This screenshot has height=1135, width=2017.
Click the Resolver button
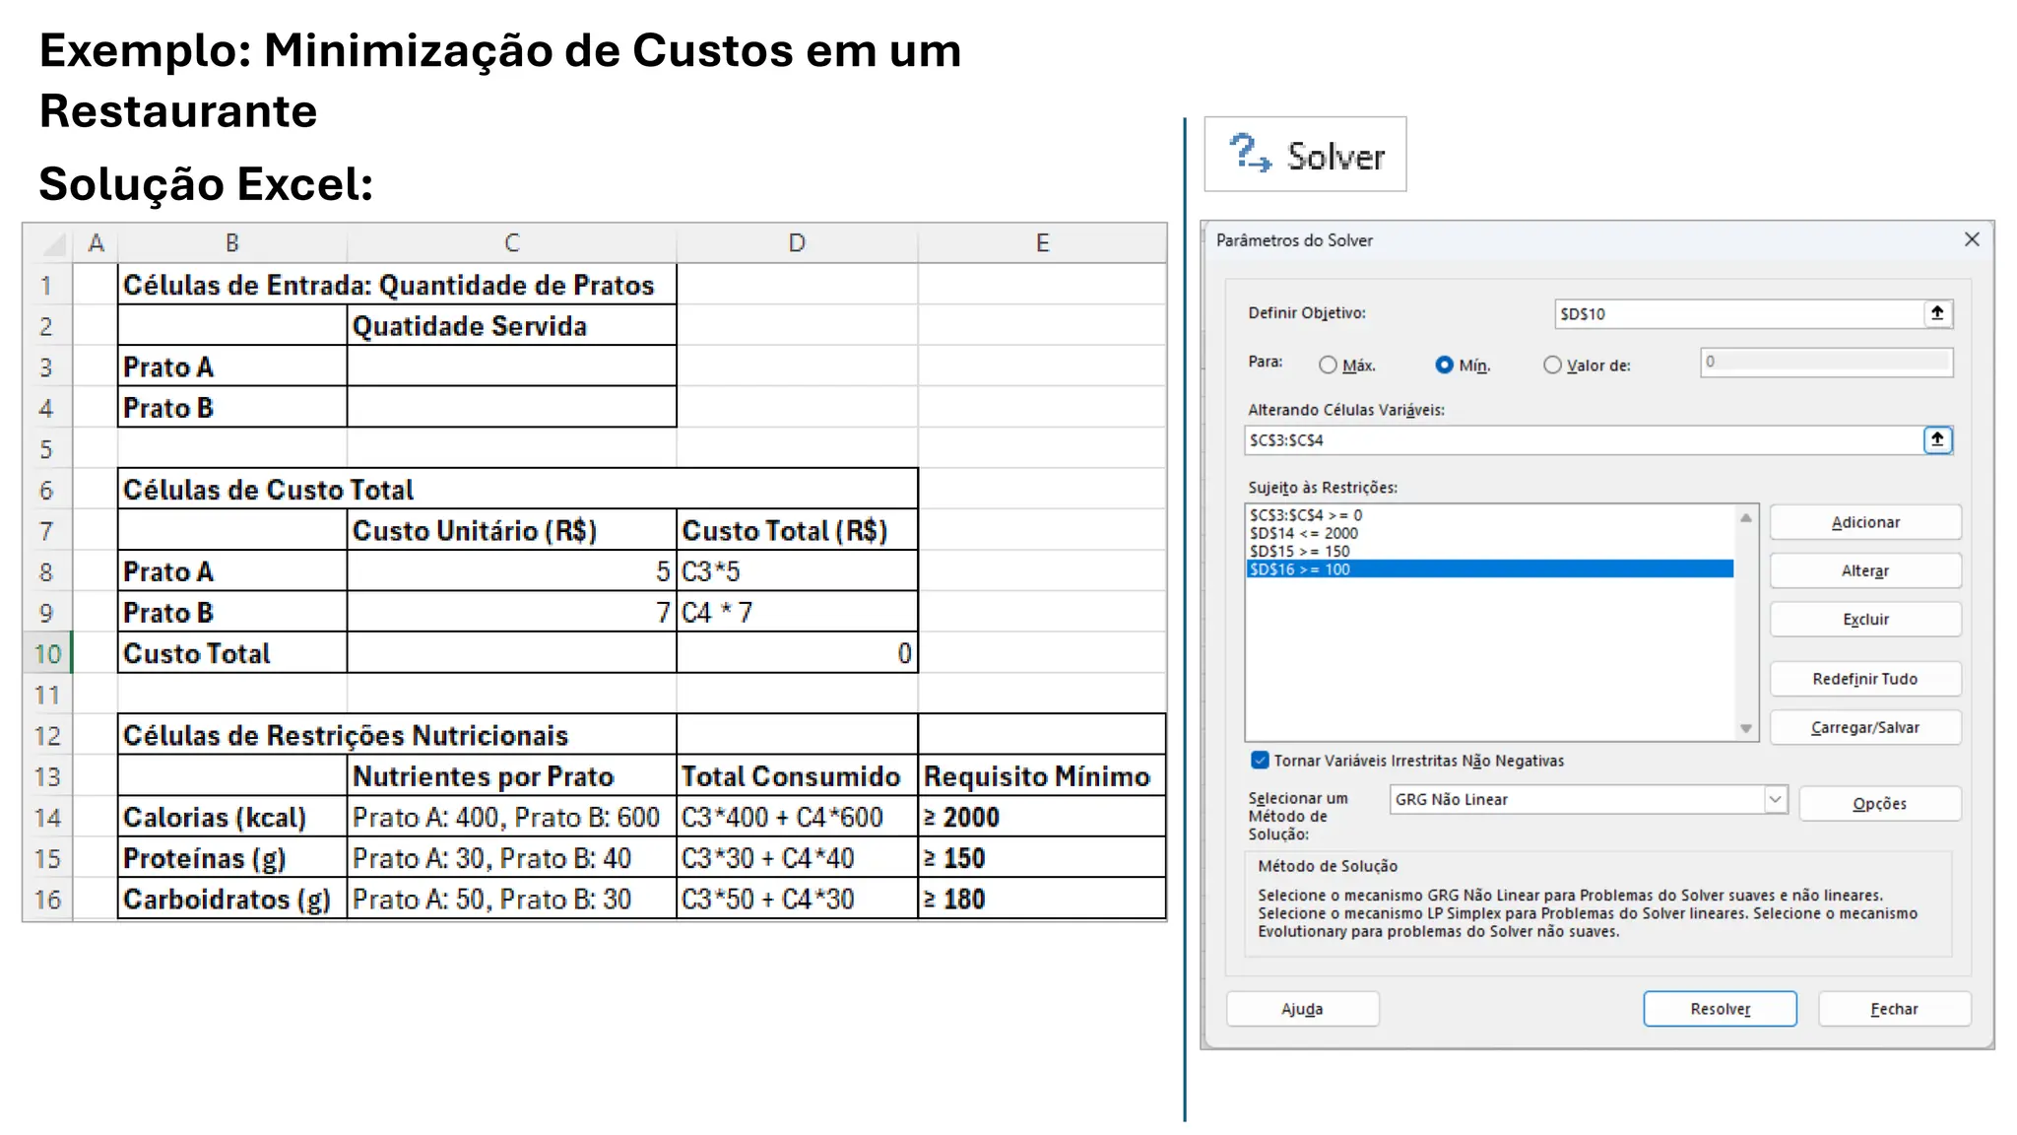[1720, 1009]
